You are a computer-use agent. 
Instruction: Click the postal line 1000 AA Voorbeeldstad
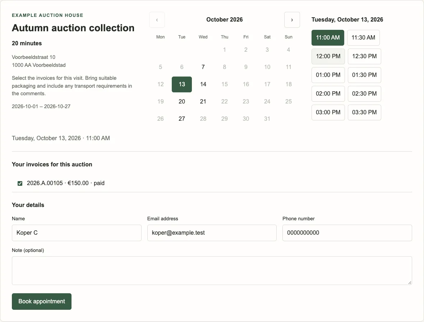[39, 65]
